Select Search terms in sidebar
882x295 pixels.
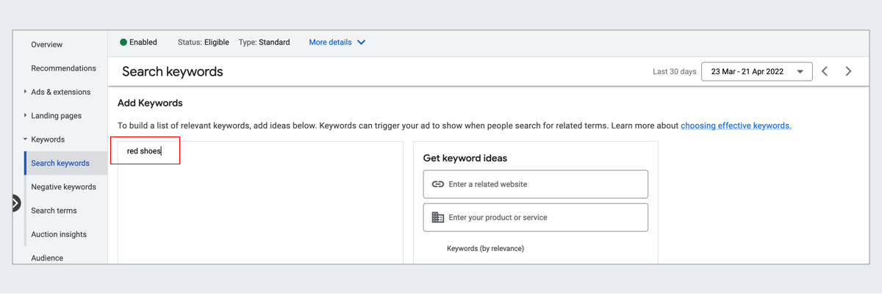pyautogui.click(x=54, y=211)
